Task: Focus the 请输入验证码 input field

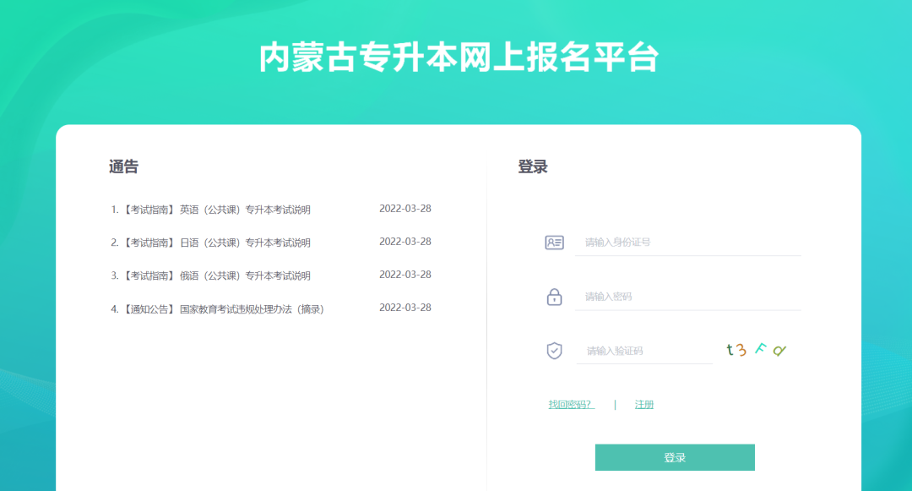Action: pyautogui.click(x=643, y=351)
